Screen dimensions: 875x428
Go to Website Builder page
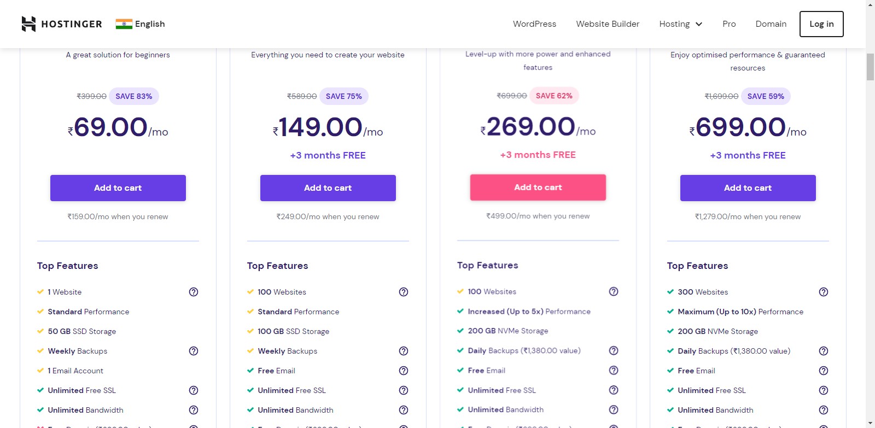[x=608, y=24]
